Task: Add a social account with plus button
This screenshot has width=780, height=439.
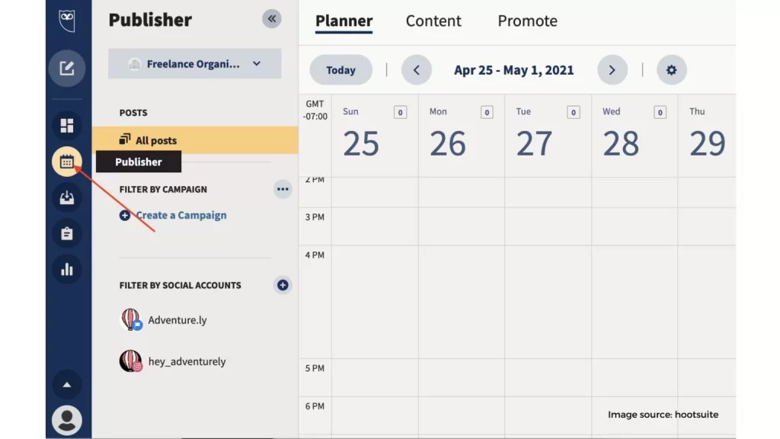Action: [283, 285]
